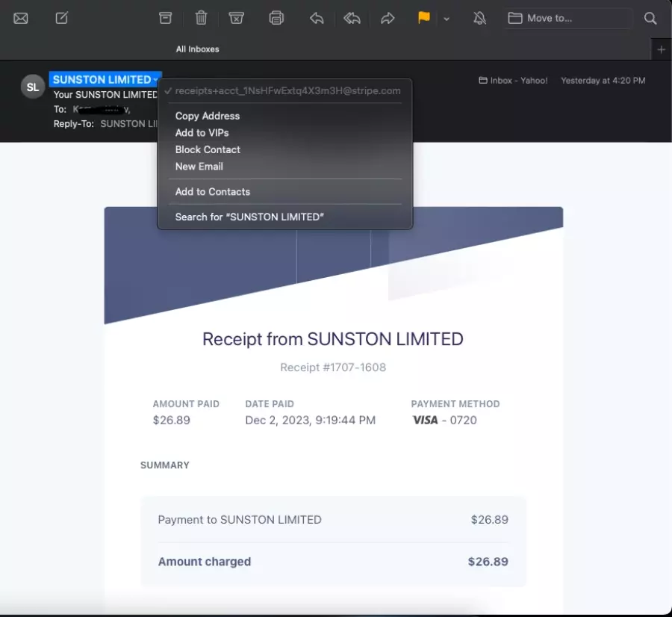672x617 pixels.
Task: Click the Receipt from SUNSTON LIMITED heading
Action: click(x=333, y=339)
